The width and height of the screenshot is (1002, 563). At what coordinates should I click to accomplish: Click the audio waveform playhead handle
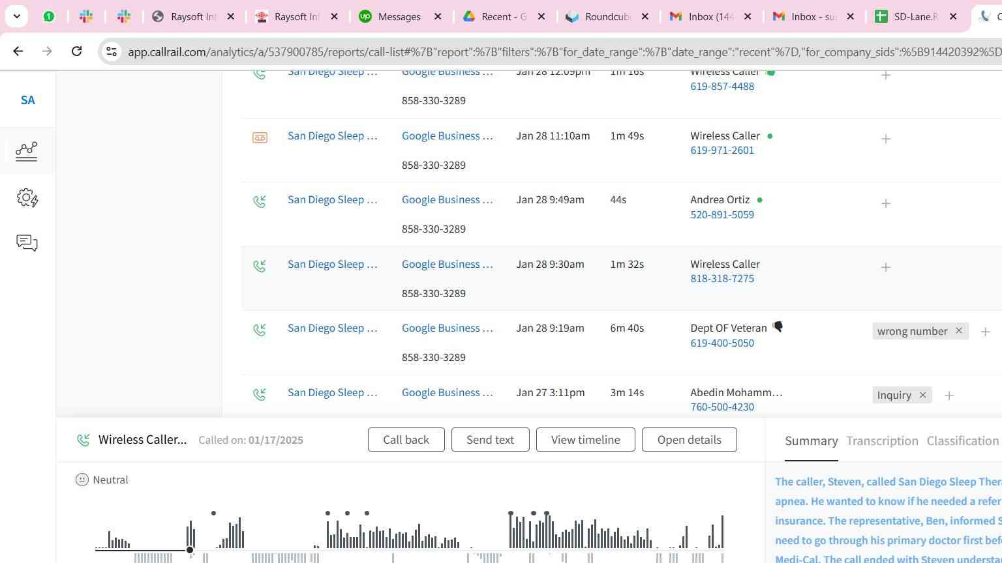(x=190, y=550)
